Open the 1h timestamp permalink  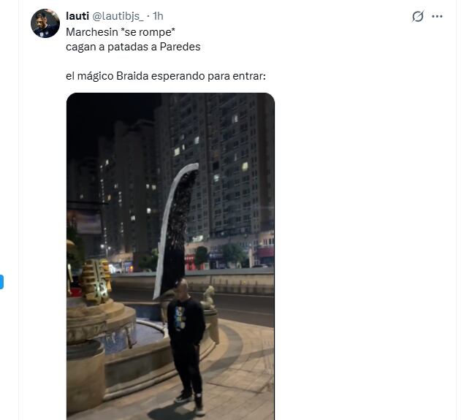click(x=158, y=16)
